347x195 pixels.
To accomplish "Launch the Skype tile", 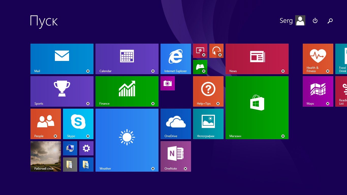I will (78, 124).
